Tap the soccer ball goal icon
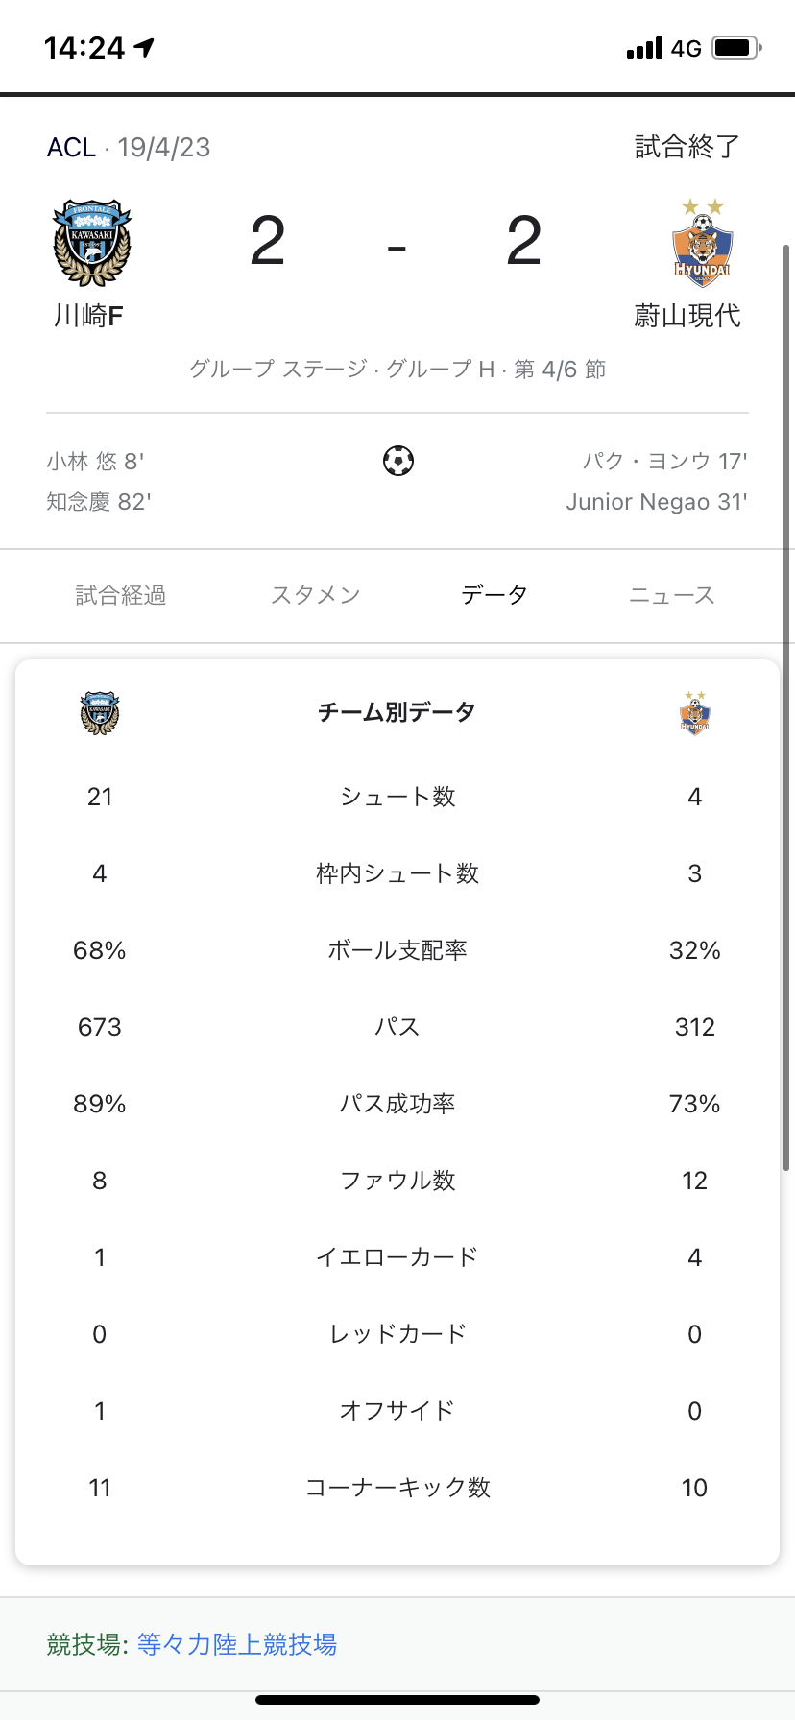 (x=397, y=461)
